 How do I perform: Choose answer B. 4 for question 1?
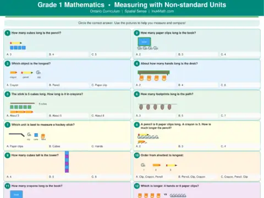coord(68,54)
